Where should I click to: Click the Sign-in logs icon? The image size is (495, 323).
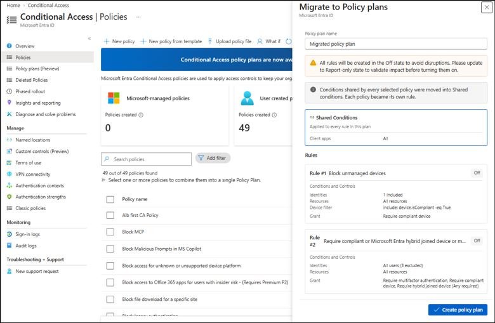coord(9,234)
